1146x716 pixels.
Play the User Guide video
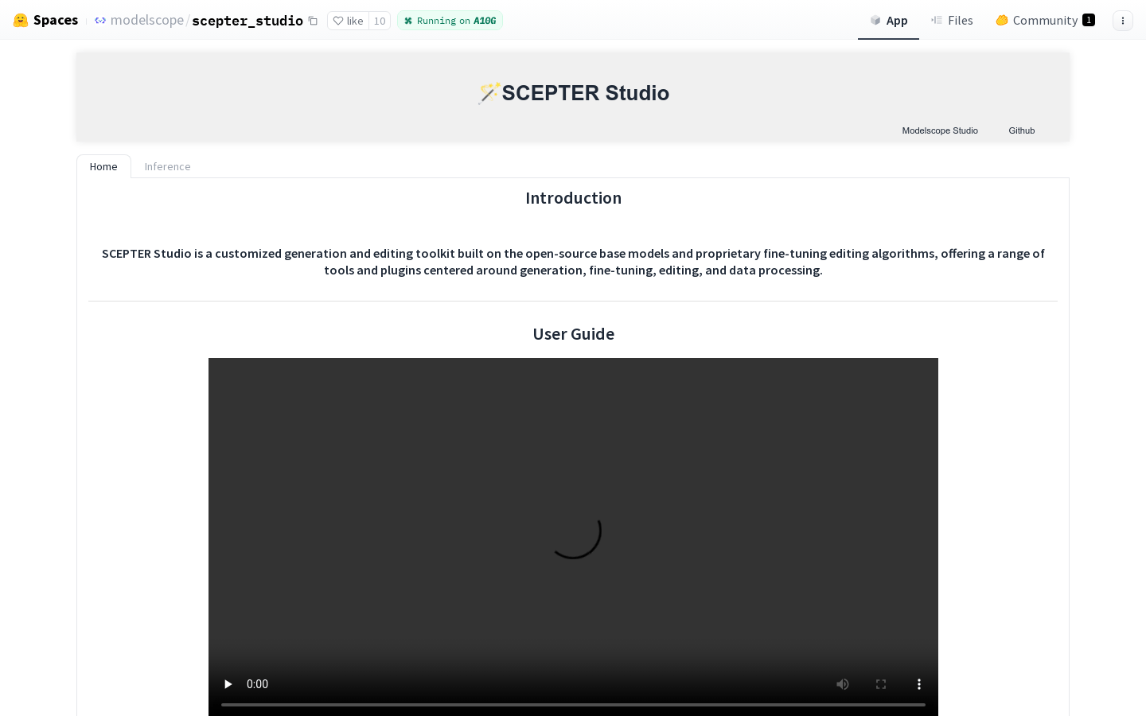pos(228,684)
